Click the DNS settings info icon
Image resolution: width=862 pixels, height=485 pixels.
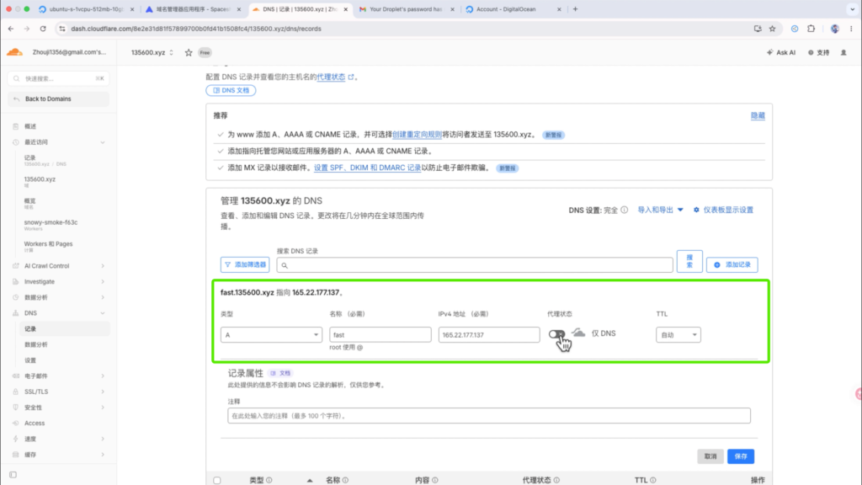coord(624,210)
